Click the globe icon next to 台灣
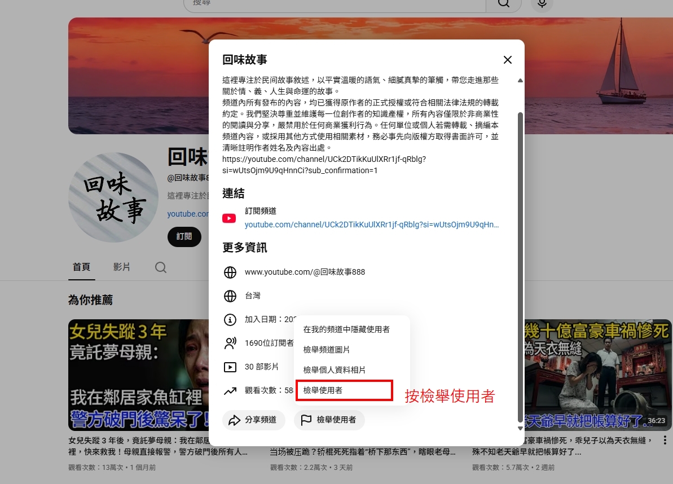Screen dimensions: 673x484 230,296
